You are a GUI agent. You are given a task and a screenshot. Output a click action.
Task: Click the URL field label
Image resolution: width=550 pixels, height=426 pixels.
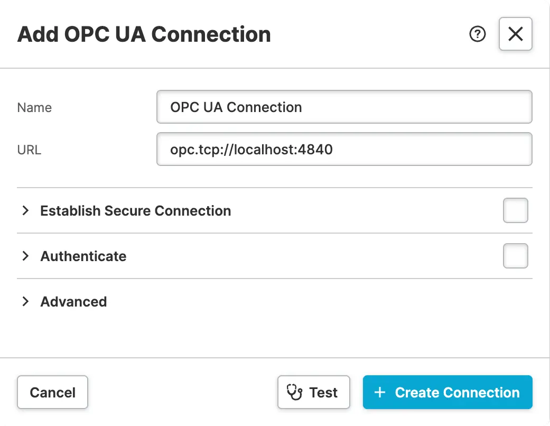(29, 150)
